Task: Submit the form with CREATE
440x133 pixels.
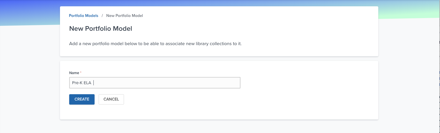Action: 82,99
